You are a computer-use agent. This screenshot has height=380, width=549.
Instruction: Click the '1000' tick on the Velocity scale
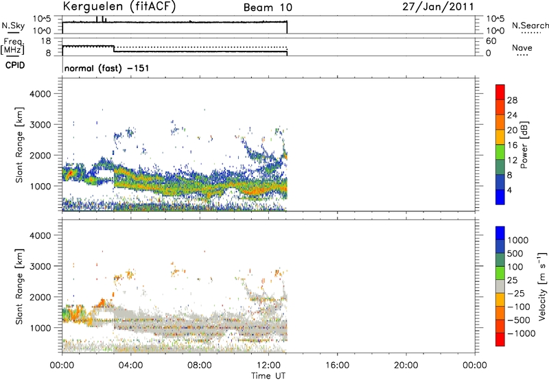coord(518,240)
